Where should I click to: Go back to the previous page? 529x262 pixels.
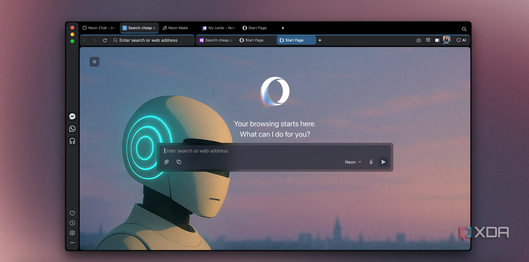[x=84, y=40]
